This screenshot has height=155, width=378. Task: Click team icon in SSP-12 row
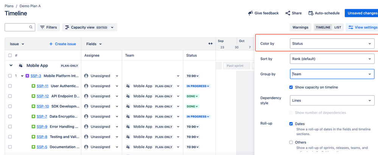[128, 96]
